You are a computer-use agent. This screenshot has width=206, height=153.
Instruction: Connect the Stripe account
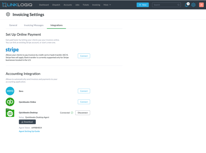tap(84, 56)
